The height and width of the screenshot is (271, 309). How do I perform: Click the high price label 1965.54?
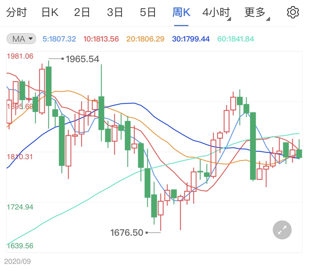point(82,59)
